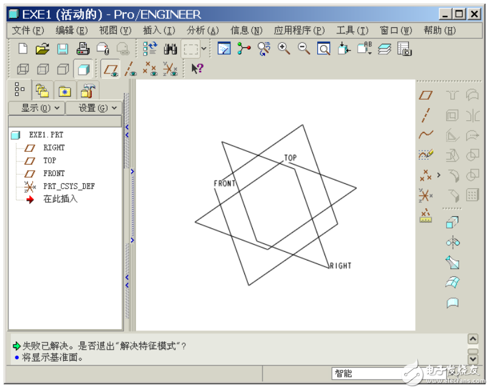Image resolution: width=491 pixels, height=391 pixels.
Task: Open the coordinate system creation tool
Action: (x=426, y=195)
